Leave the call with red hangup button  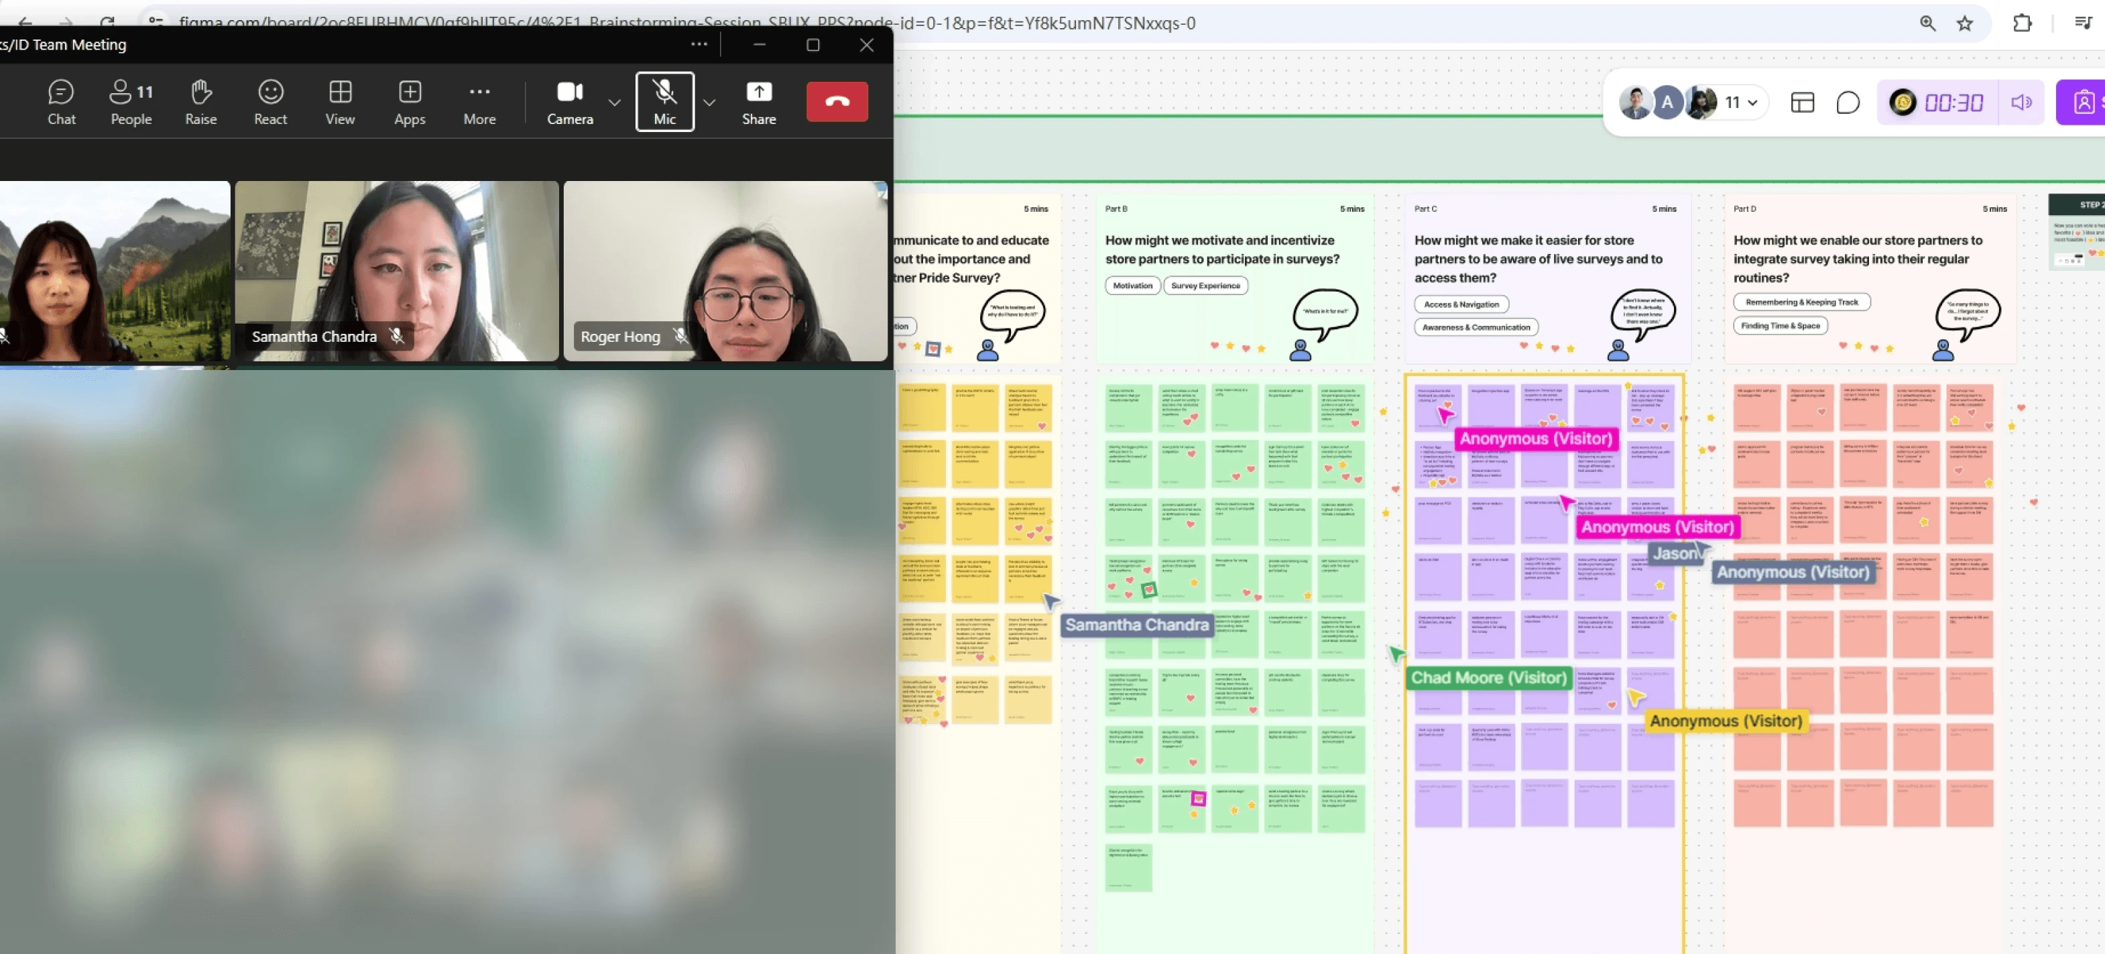point(837,101)
